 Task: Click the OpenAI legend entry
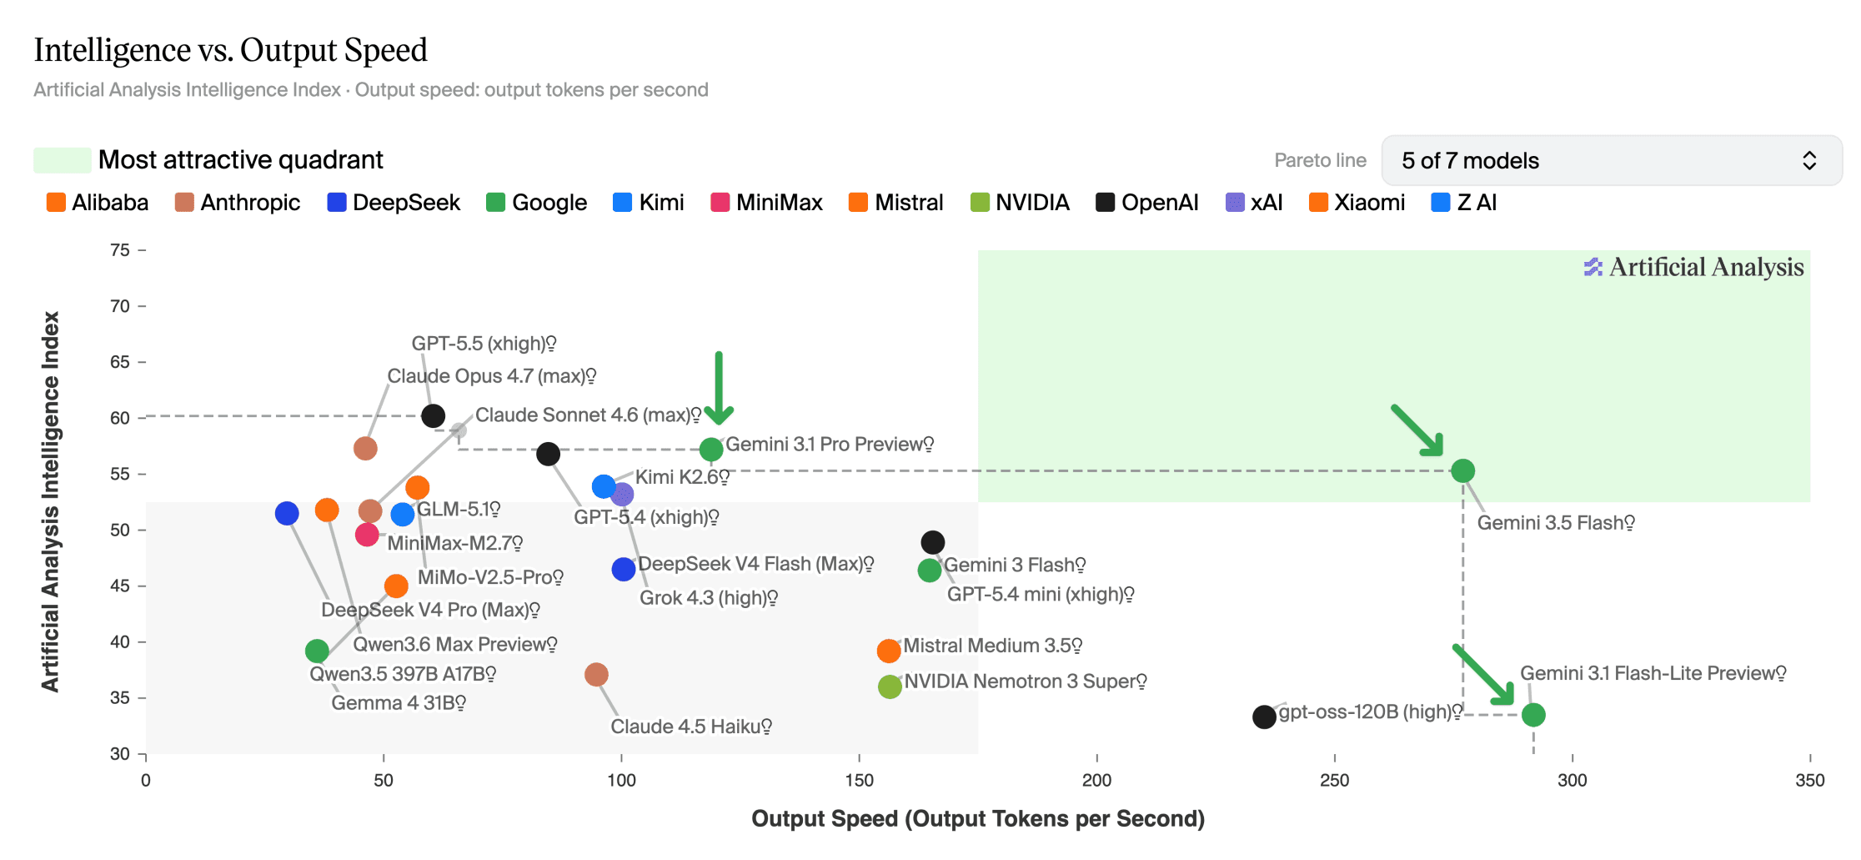point(1147,203)
